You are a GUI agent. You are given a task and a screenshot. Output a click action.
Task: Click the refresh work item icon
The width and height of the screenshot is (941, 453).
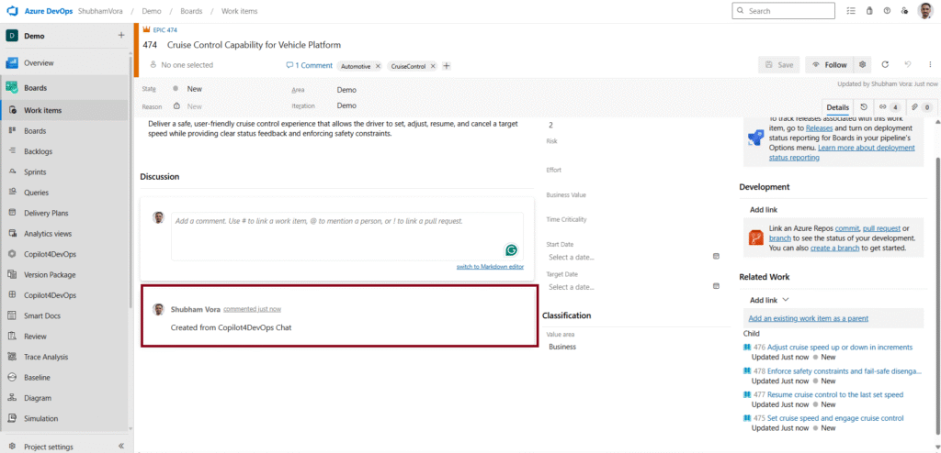tap(885, 65)
